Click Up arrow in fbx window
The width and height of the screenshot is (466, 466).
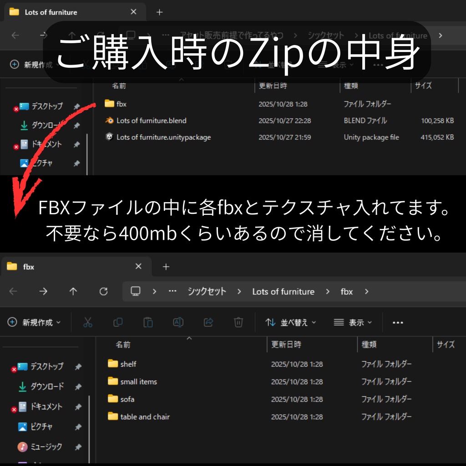tap(73, 291)
